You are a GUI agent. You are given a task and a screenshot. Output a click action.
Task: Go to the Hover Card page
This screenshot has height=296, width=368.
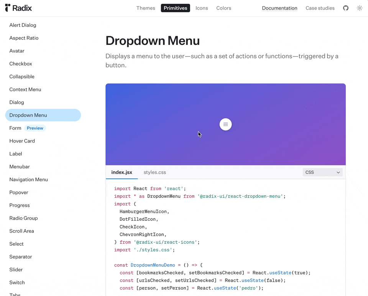click(22, 141)
